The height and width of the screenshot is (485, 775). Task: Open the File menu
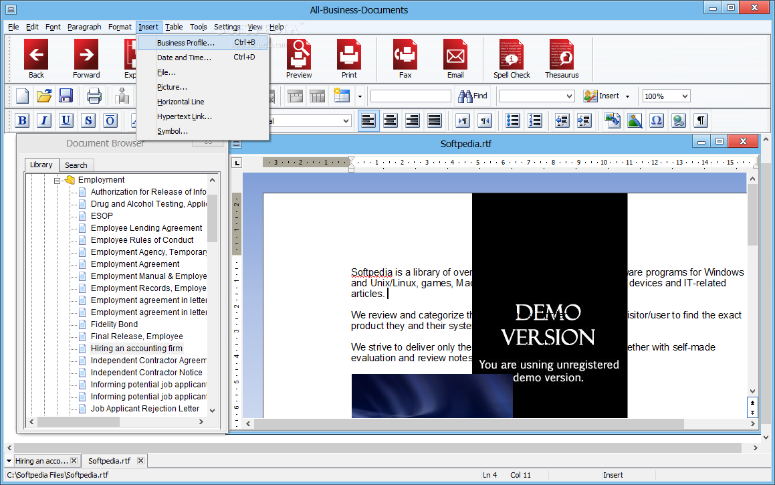click(x=13, y=27)
